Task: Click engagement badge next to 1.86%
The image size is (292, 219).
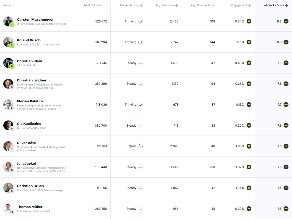Action: pos(249,146)
